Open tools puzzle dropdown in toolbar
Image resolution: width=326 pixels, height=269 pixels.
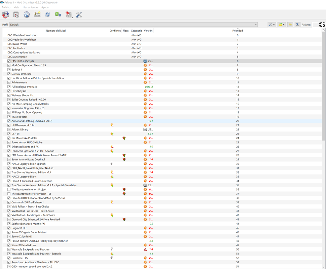[x=69, y=14]
